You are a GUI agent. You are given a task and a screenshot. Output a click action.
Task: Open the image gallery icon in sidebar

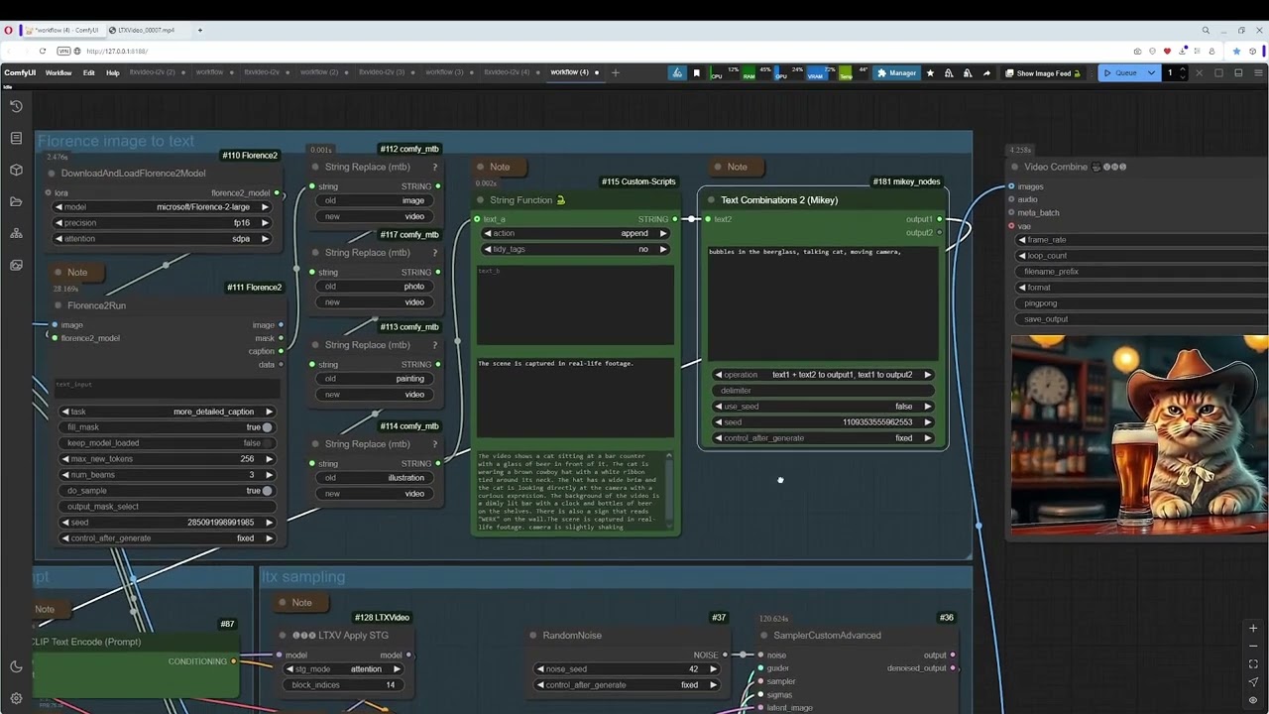point(16,265)
